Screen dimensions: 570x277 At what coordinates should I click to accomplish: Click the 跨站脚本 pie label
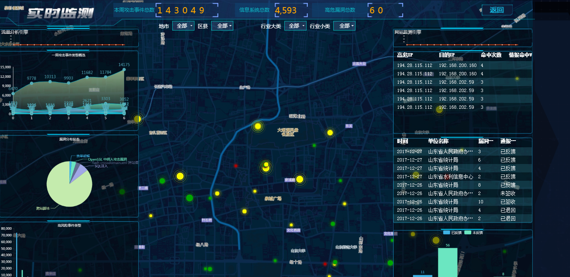43,208
